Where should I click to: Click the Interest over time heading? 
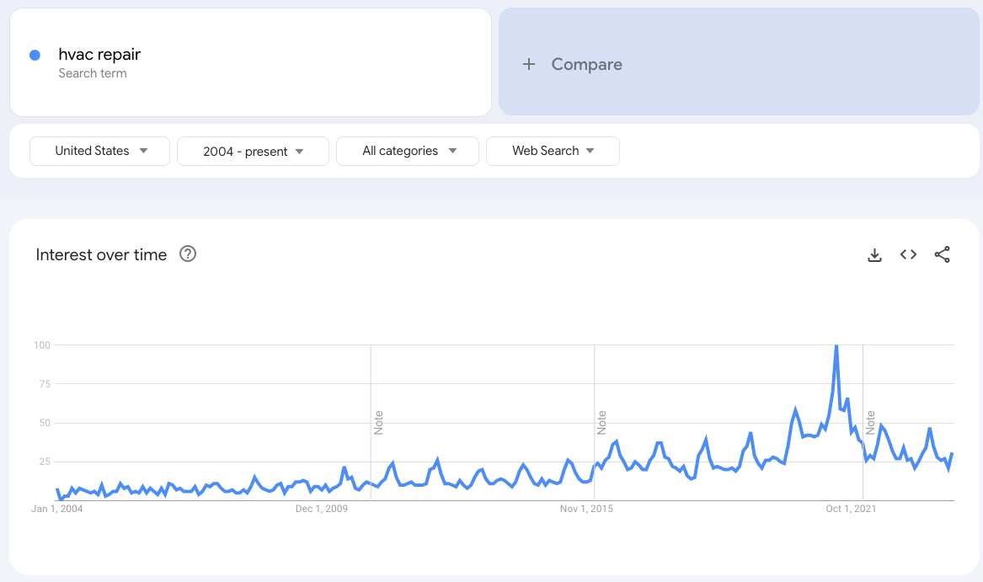101,254
